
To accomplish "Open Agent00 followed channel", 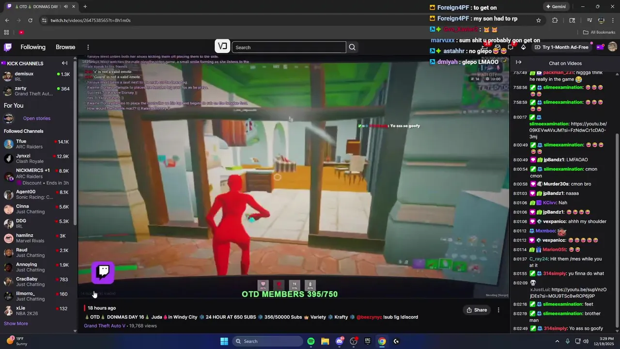I will coord(37,194).
